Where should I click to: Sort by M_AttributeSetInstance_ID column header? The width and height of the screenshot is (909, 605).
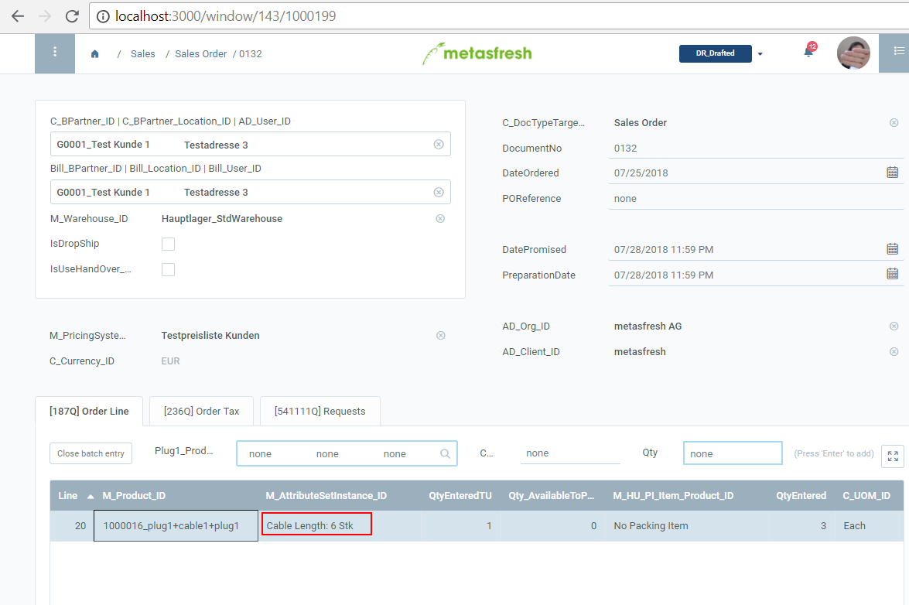326,495
